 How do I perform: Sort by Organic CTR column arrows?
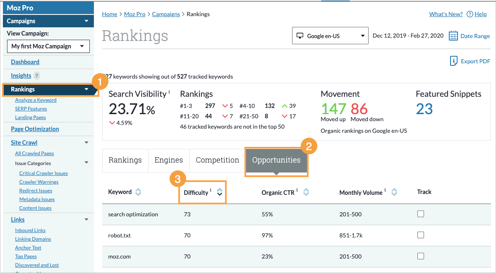click(x=306, y=192)
